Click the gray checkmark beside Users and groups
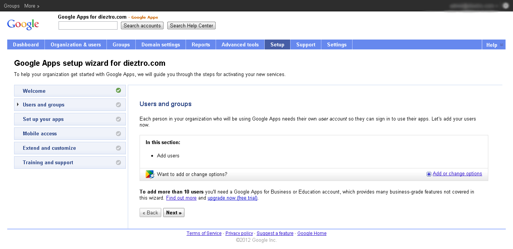This screenshot has width=513, height=249. click(x=118, y=105)
